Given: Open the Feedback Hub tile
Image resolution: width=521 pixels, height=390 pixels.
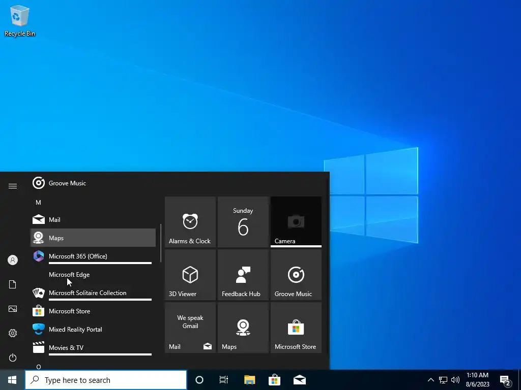Looking at the screenshot, I should click(x=243, y=275).
